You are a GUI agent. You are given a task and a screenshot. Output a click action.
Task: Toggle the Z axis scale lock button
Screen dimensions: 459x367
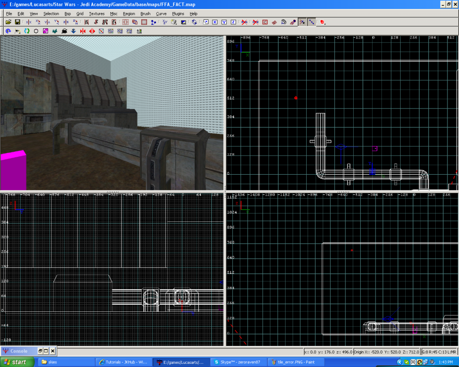(234, 22)
